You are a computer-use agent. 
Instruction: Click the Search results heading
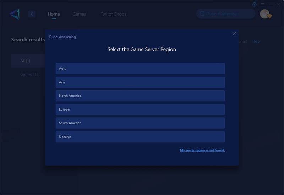pyautogui.click(x=28, y=40)
